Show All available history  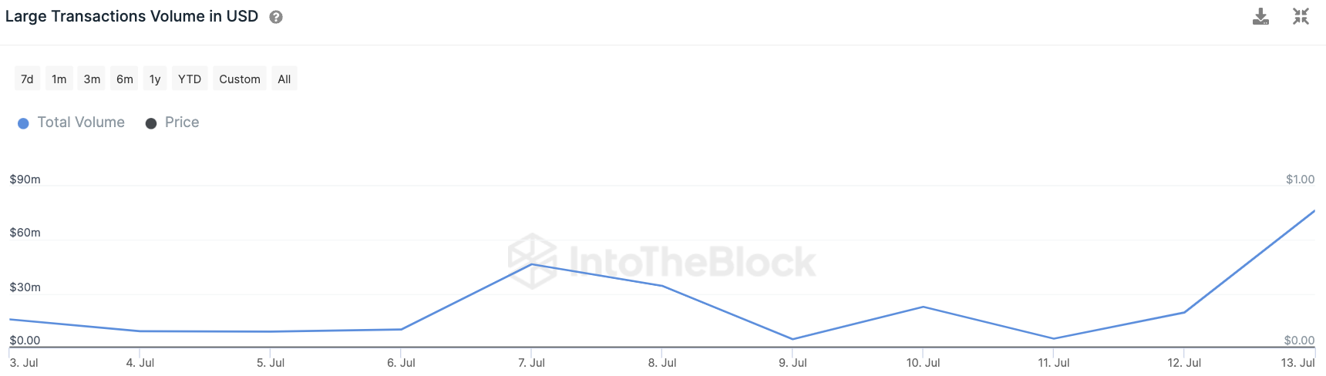[x=284, y=79]
